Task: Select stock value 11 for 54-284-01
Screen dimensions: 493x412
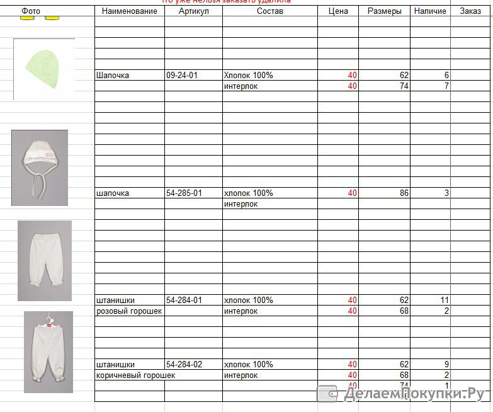Action: pos(430,300)
